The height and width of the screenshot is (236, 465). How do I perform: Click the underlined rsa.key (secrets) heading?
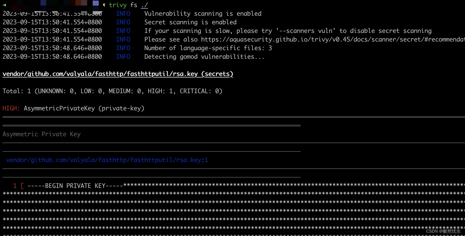click(x=118, y=74)
